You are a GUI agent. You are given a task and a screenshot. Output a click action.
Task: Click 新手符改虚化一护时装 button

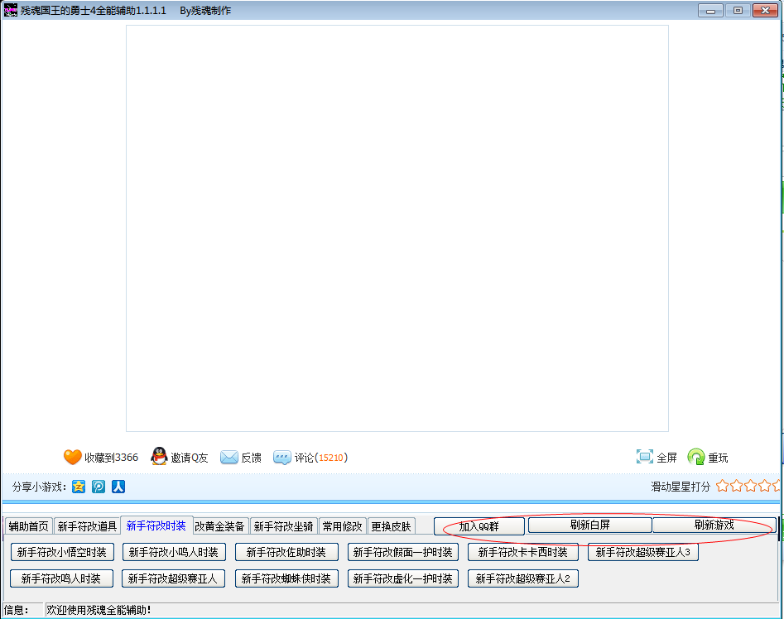point(403,578)
